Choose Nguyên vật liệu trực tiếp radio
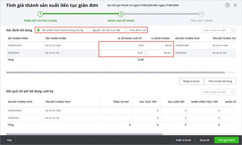The height and width of the screenshot is (145, 242). click(89, 30)
